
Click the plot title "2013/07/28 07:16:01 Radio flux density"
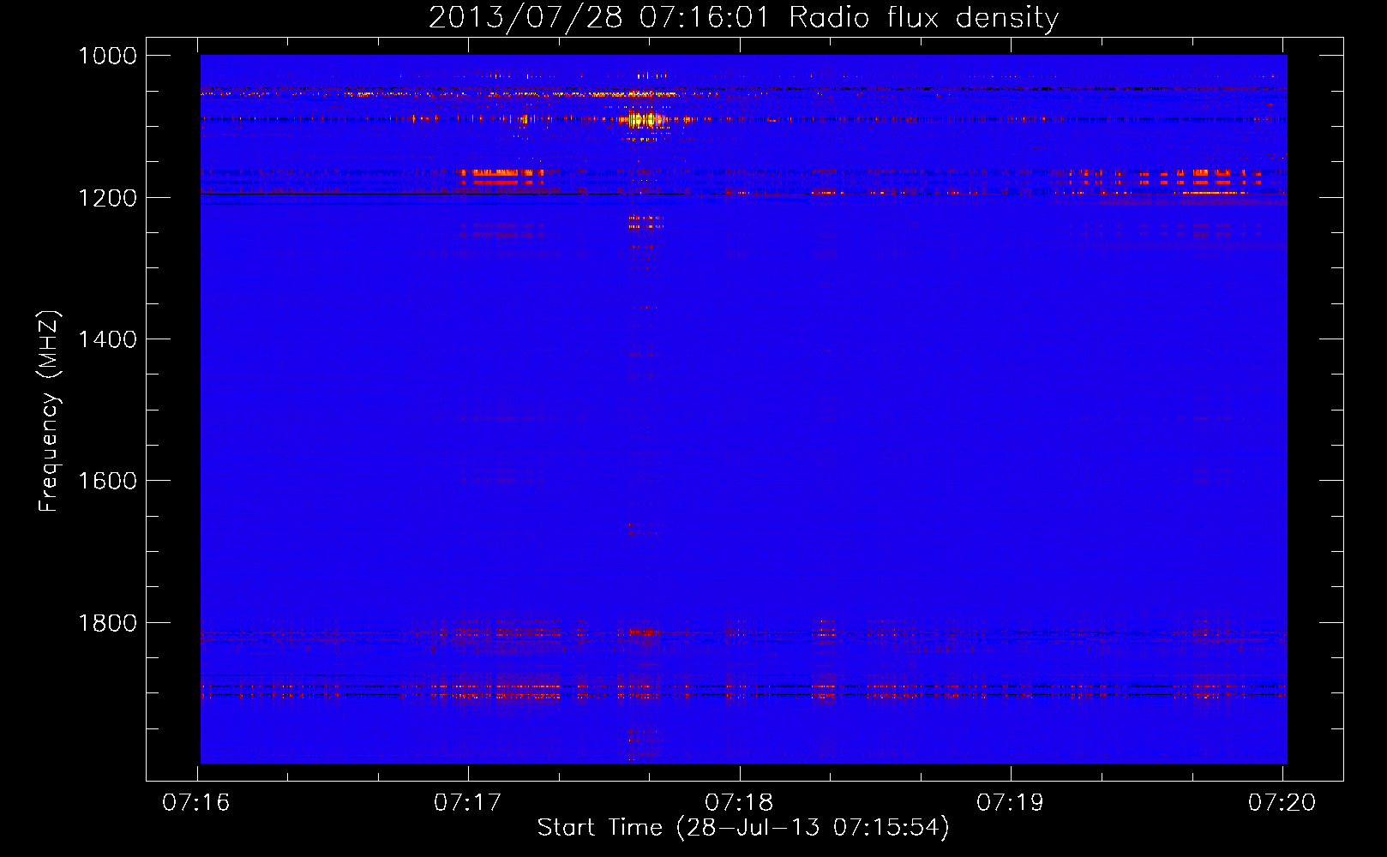(743, 17)
